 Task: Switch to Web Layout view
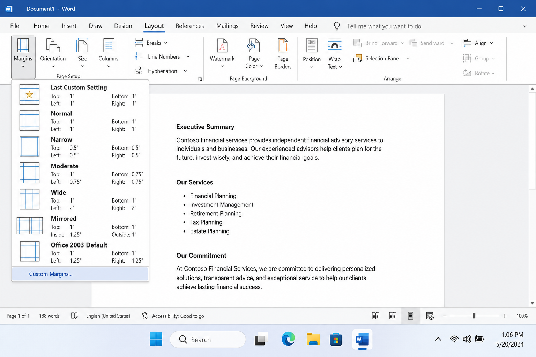(430, 316)
